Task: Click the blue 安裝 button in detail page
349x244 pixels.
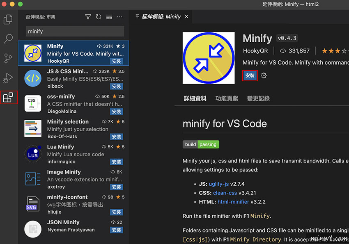Action: coord(250,75)
